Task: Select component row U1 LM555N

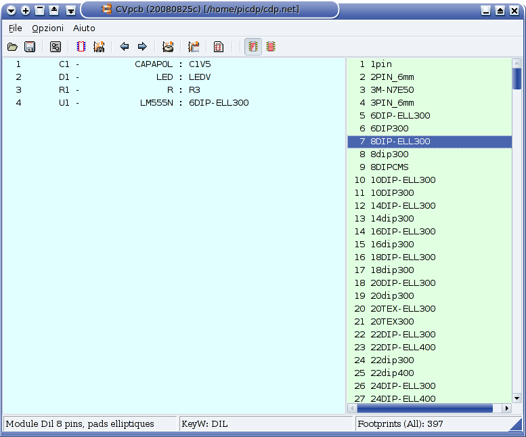Action: click(174, 103)
